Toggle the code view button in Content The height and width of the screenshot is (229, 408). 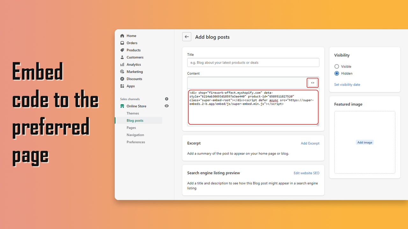312,82
